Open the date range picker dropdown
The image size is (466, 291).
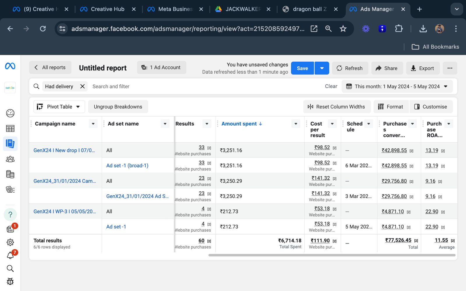[397, 86]
